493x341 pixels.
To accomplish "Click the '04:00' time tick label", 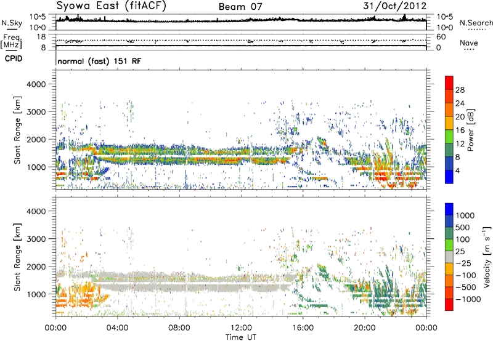I will click(x=118, y=328).
